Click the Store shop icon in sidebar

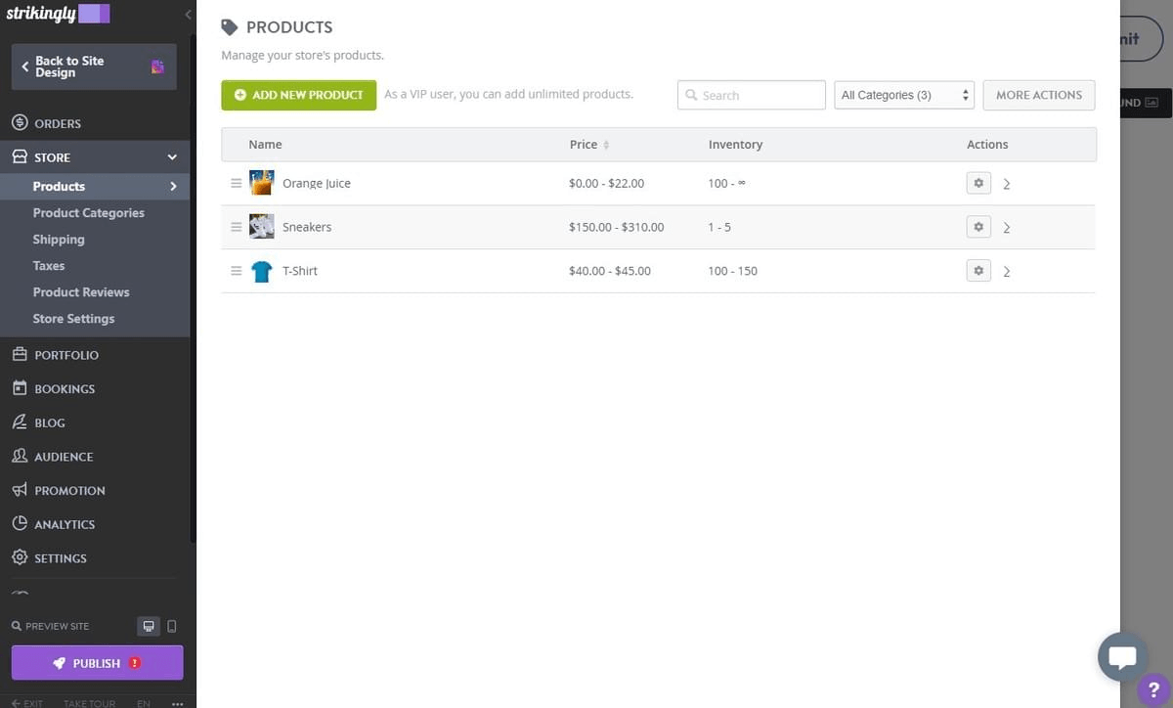[x=19, y=156]
